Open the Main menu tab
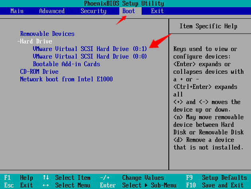 pyautogui.click(x=17, y=11)
